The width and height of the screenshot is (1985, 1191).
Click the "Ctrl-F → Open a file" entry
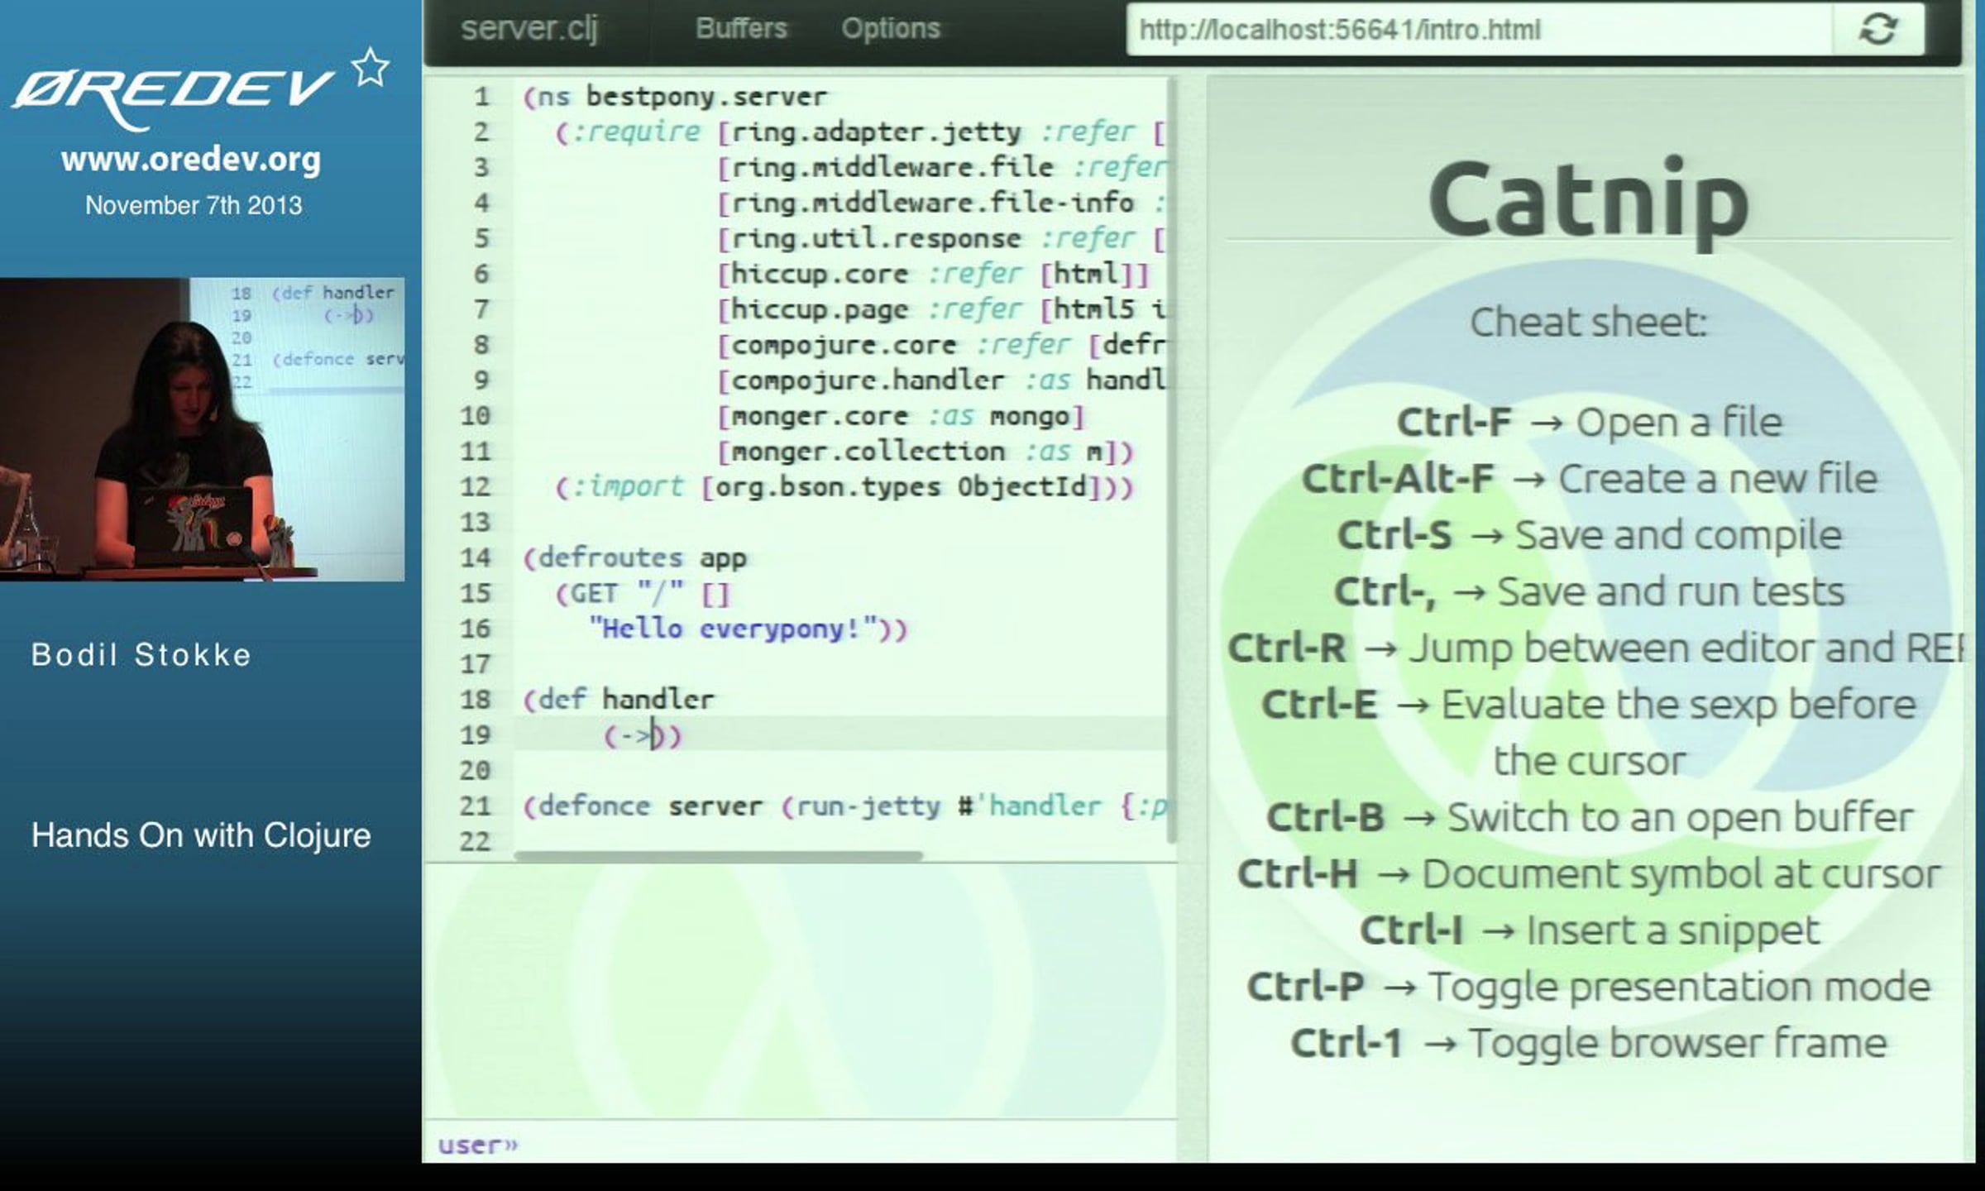pos(1589,423)
